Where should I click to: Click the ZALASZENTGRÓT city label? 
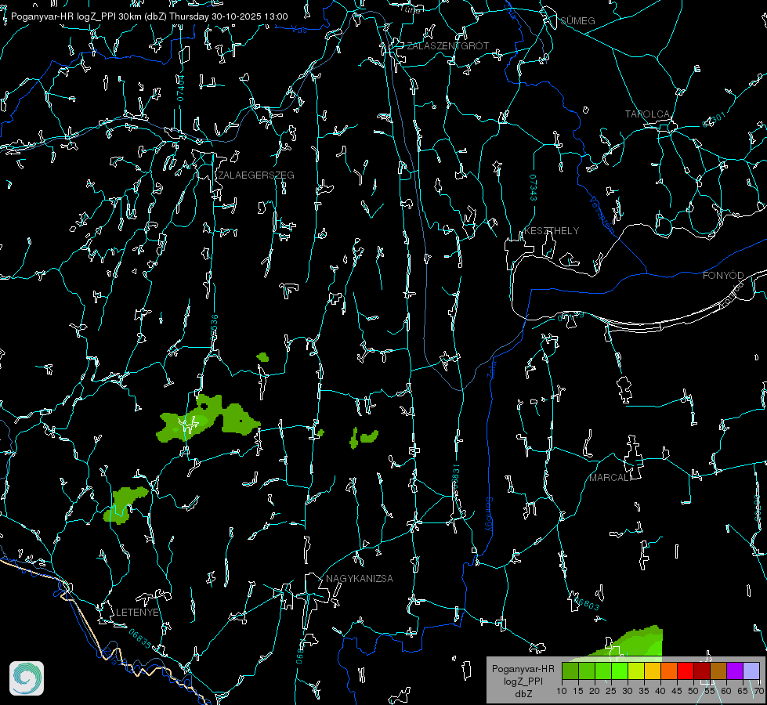[448, 46]
